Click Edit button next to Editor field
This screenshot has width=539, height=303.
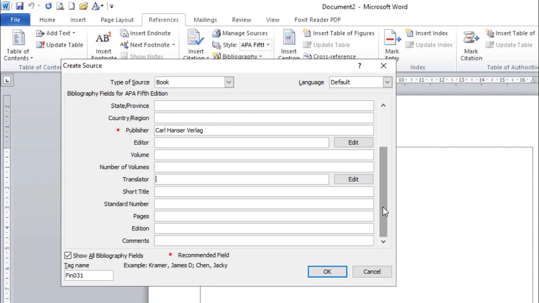click(x=353, y=142)
